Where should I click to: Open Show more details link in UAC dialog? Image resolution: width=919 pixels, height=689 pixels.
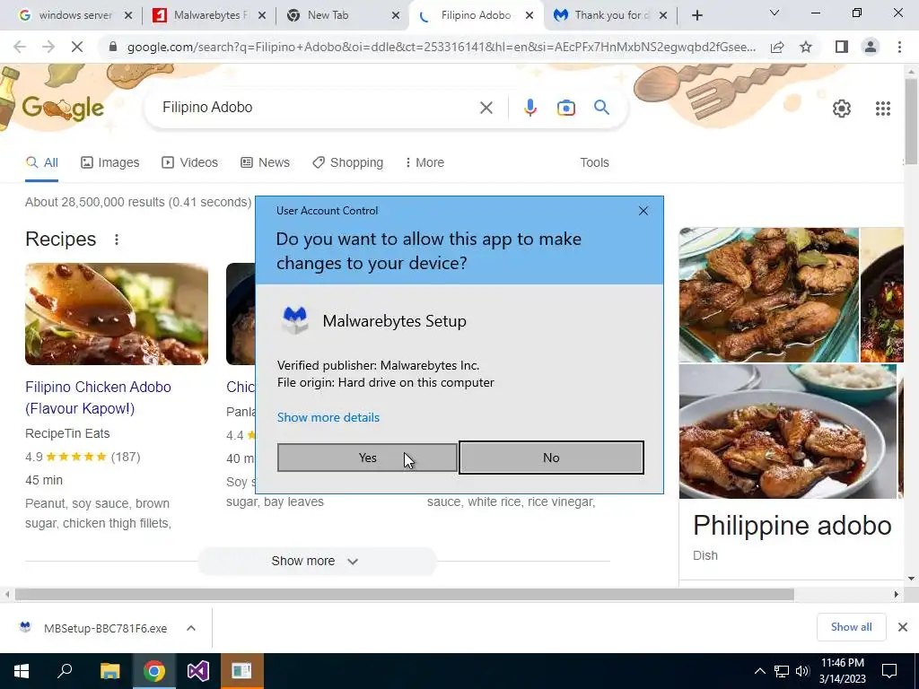(x=328, y=417)
